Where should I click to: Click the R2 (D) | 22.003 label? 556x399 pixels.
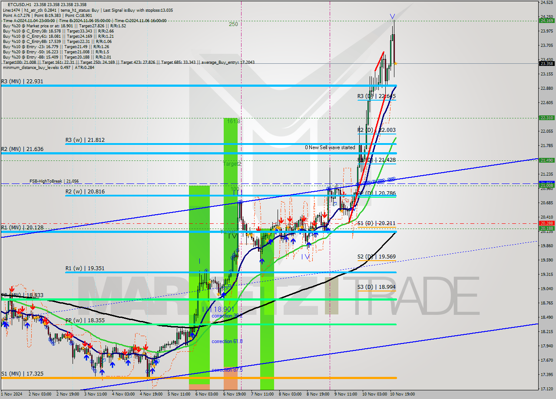tap(377, 130)
